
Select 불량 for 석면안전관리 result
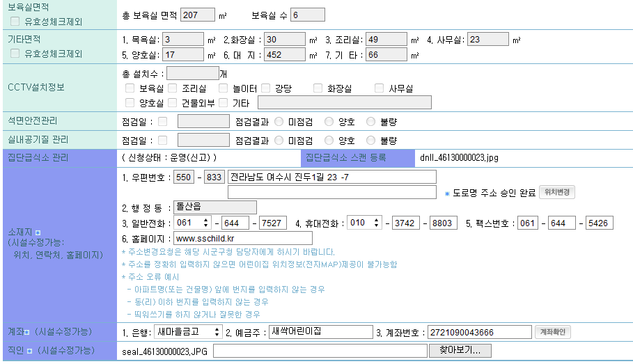[x=370, y=122]
